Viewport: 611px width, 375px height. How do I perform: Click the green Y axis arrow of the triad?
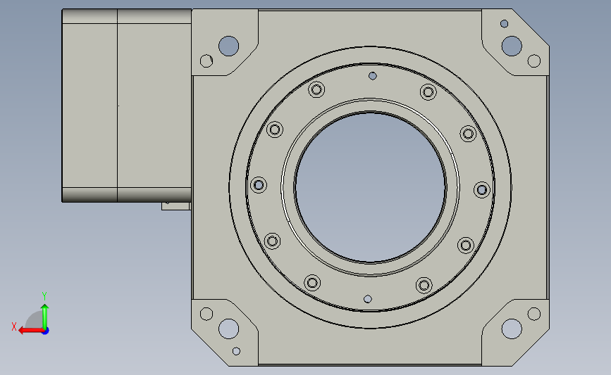pyautogui.click(x=45, y=317)
